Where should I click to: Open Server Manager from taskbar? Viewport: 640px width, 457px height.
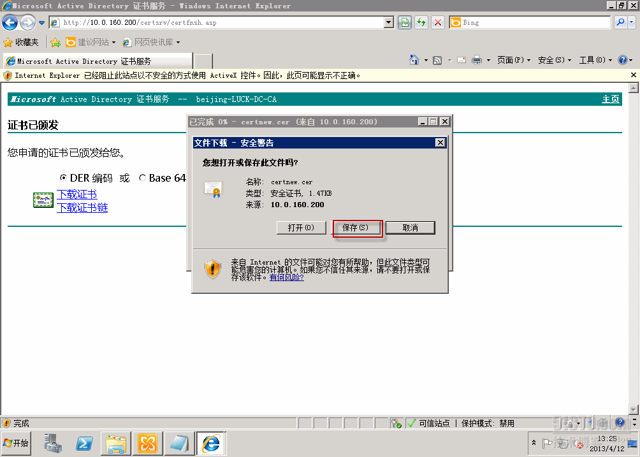pos(52,443)
